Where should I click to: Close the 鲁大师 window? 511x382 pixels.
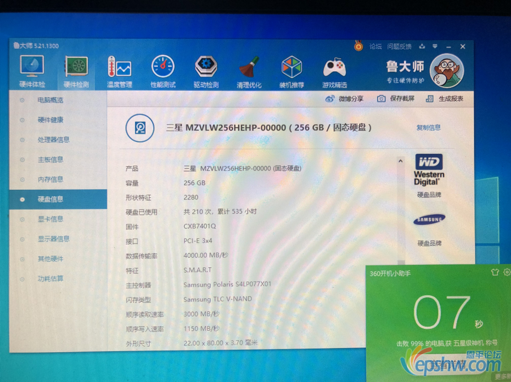[x=463, y=46]
